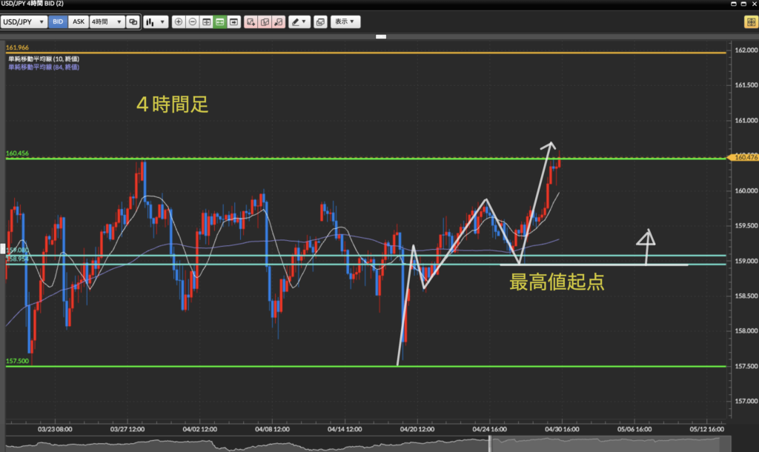Click the chart snapshot icon before 表示
The height and width of the screenshot is (452, 759).
[x=320, y=22]
